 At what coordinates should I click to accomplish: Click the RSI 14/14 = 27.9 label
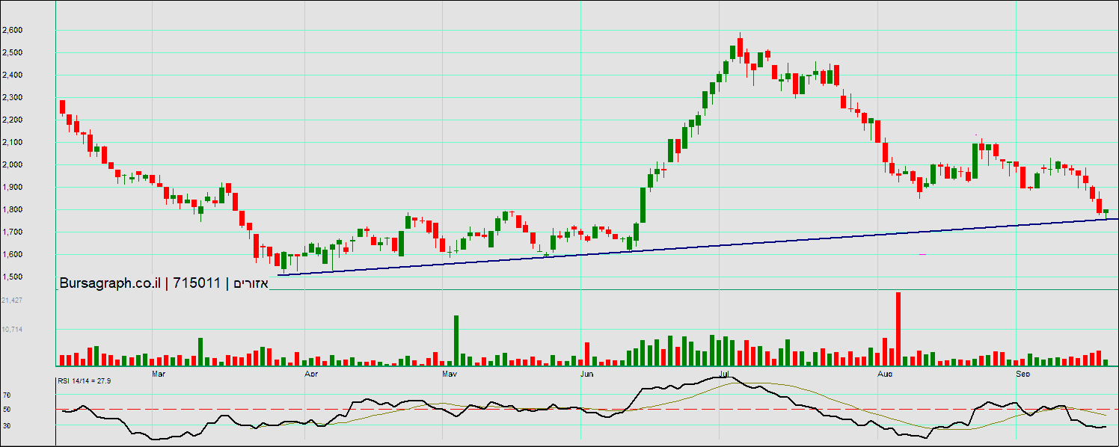[x=85, y=380]
